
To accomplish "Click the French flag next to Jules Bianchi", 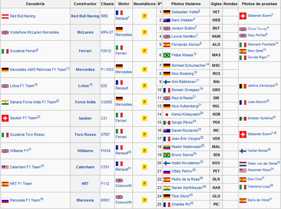I will click(243, 102).
